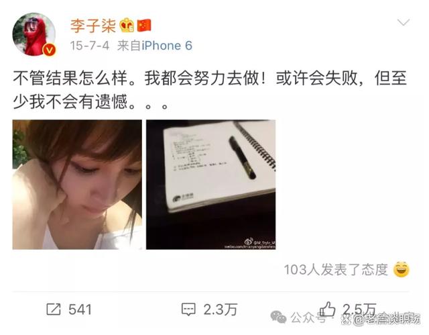This screenshot has height=335, width=429.
Task: Open the 2.3万 comments count
Action: pos(221,309)
